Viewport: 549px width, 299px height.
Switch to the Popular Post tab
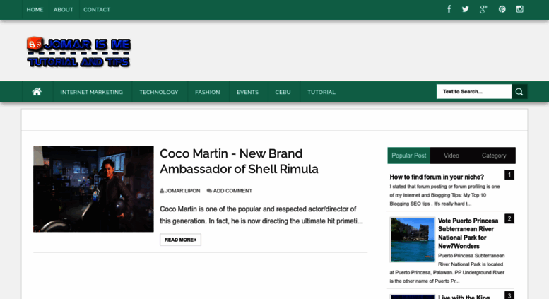(408, 156)
